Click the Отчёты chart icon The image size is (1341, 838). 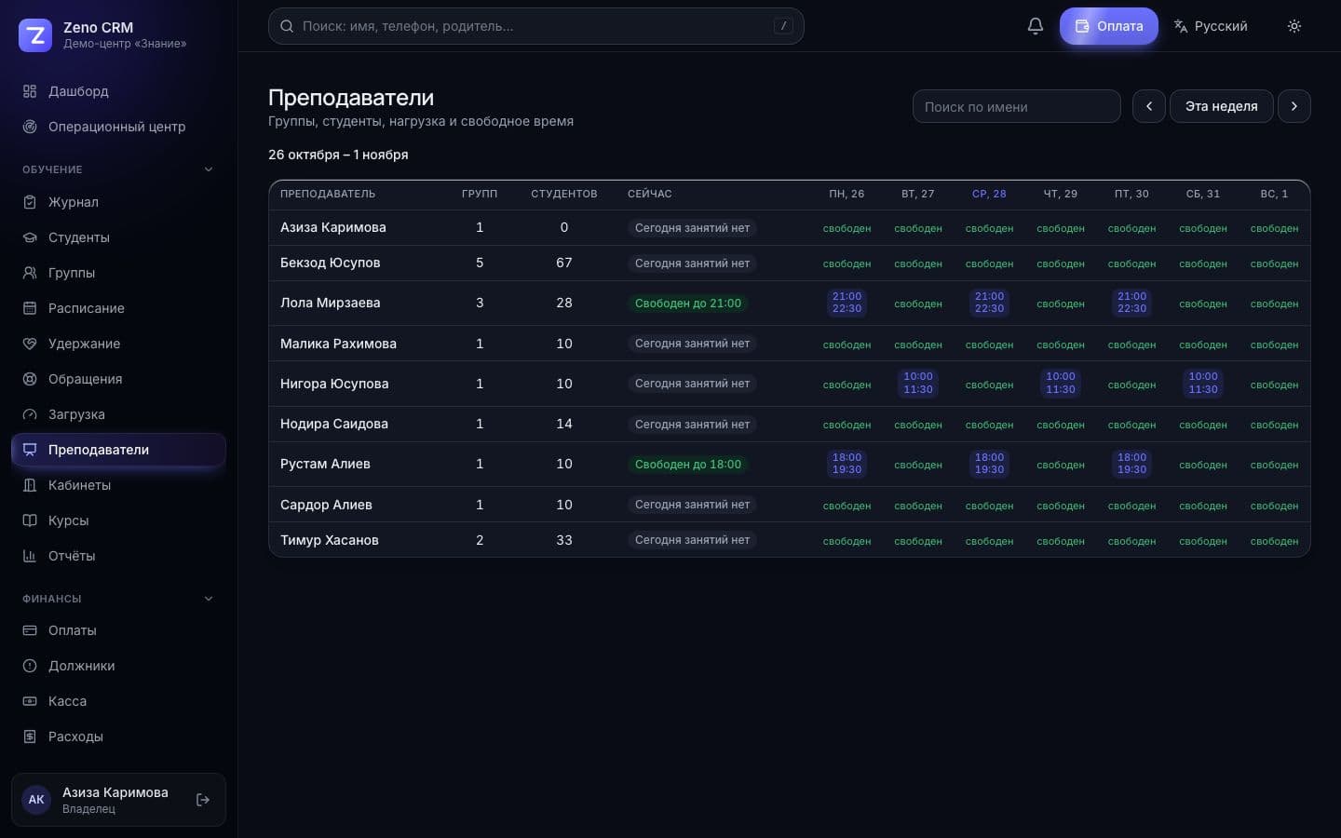[30, 556]
